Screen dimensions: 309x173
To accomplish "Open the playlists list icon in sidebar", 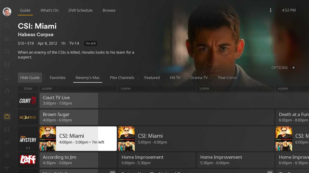I will click(x=7, y=104).
